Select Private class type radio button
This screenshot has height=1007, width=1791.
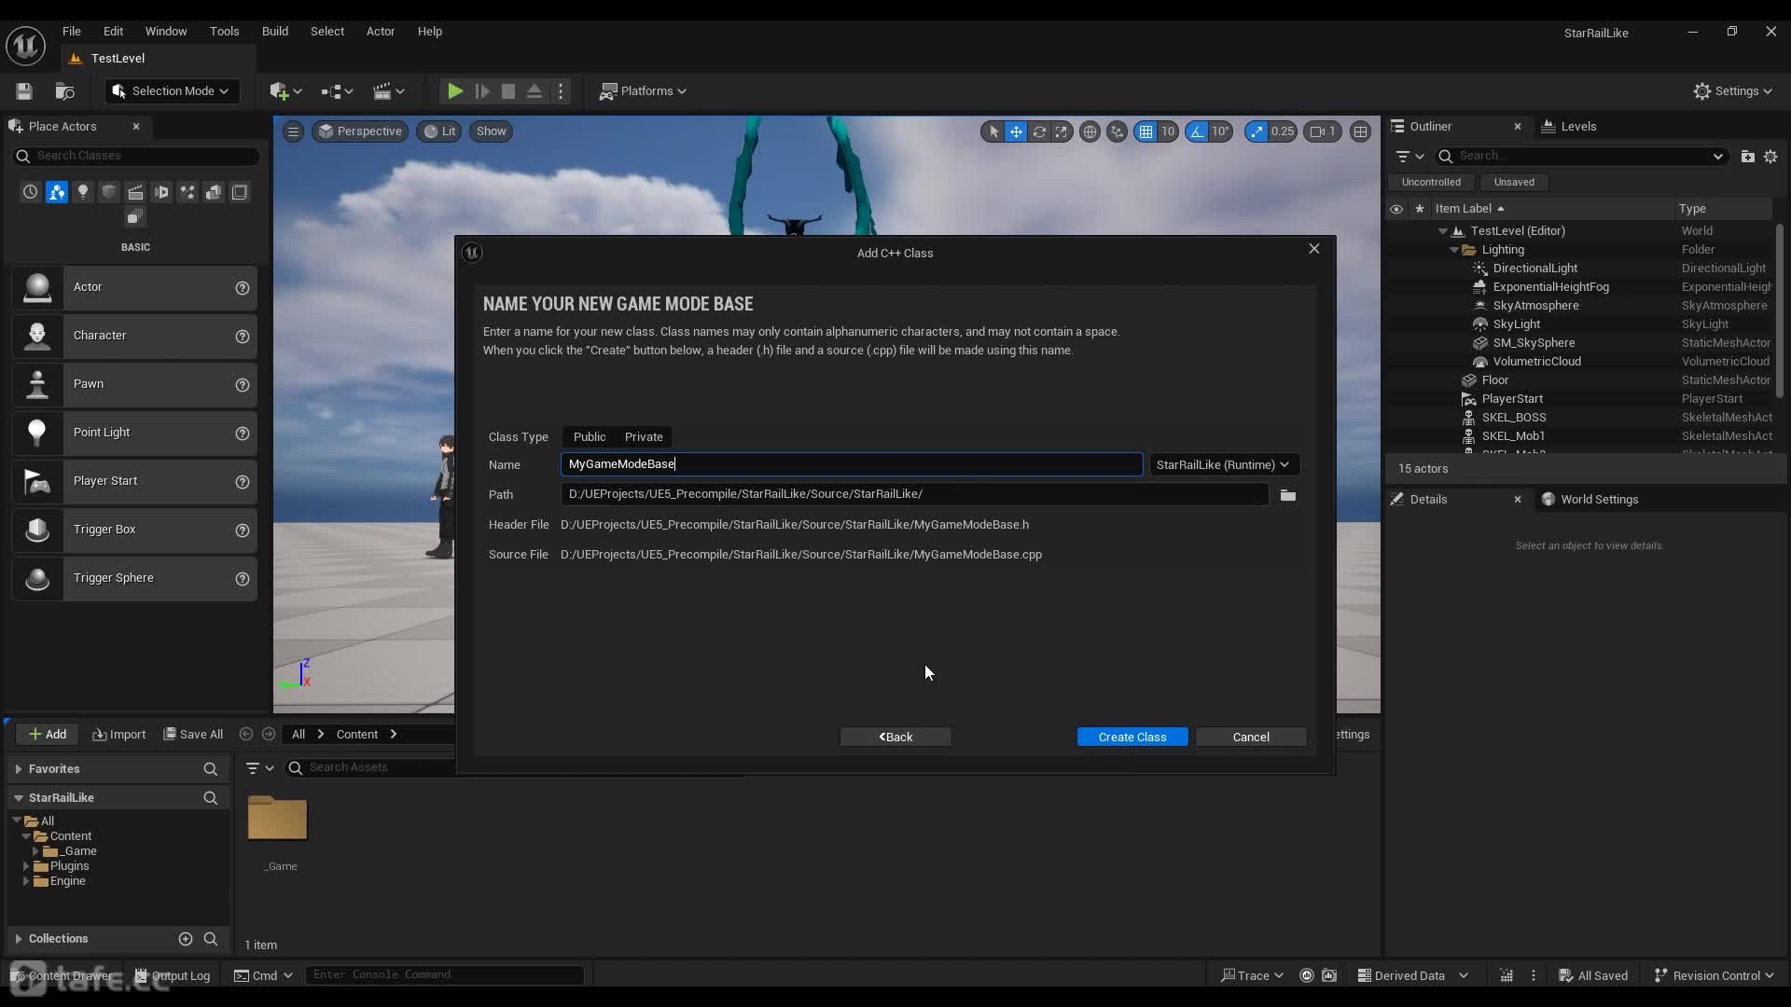click(644, 436)
